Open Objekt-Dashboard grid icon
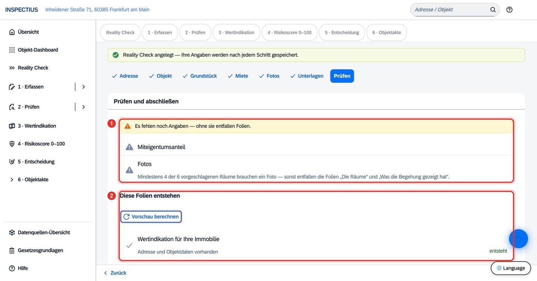Image resolution: width=537 pixels, height=281 pixels. (x=12, y=50)
